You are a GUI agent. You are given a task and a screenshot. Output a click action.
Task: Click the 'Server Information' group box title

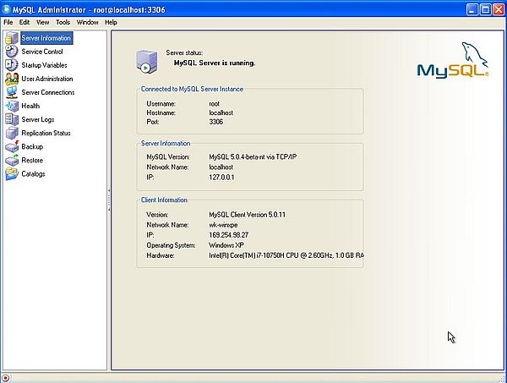pos(166,143)
